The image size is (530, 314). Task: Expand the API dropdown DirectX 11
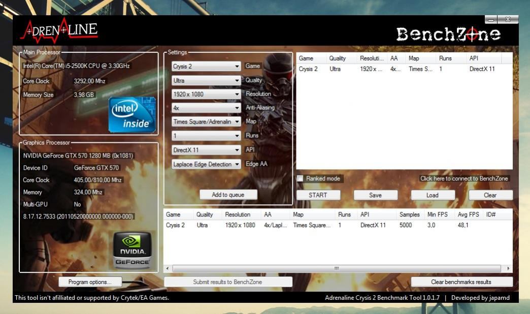(x=206, y=150)
